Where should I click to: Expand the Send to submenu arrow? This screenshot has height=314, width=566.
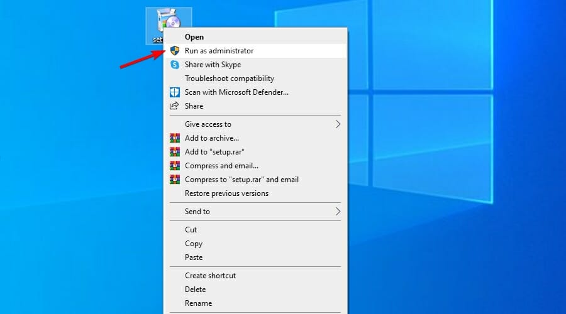(x=338, y=212)
